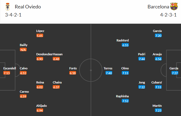Open Cubarsí's 7.11 rating badge
Image resolution: width=181 pixels, height=116 pixels.
click(x=158, y=87)
